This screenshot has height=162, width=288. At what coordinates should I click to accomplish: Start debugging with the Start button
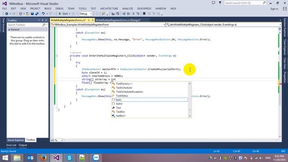coord(63,14)
